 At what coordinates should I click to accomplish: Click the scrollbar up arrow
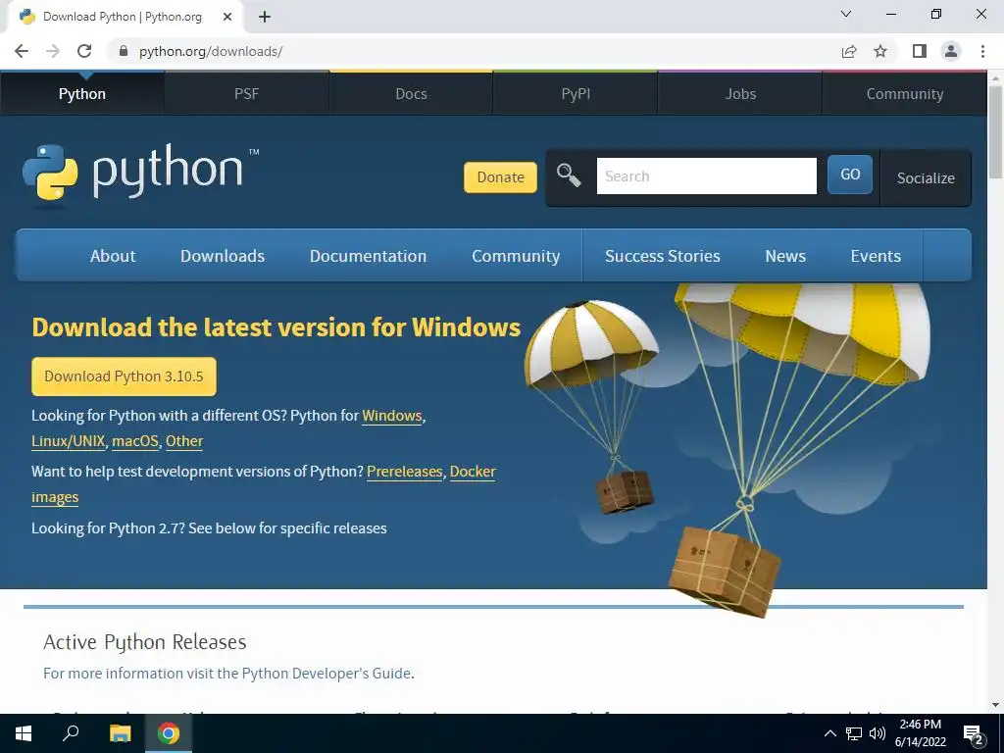[x=995, y=78]
